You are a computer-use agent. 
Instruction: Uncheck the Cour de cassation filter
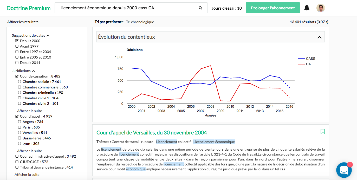click(17, 76)
